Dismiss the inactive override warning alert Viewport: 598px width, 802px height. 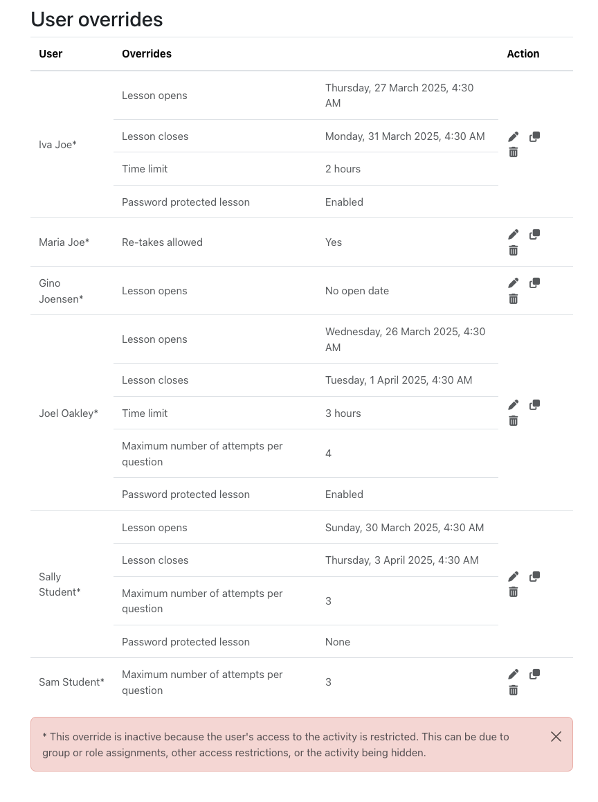coord(556,736)
